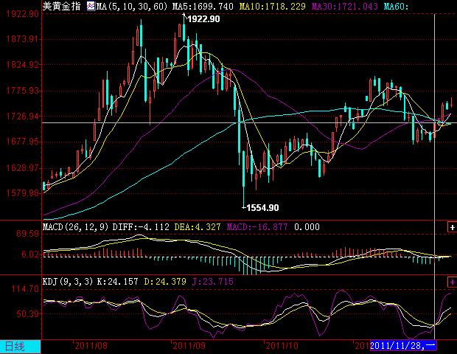Viewport: 457px width, 354px height.
Task: Click the 2011/08 date axis label
Action: [x=91, y=346]
